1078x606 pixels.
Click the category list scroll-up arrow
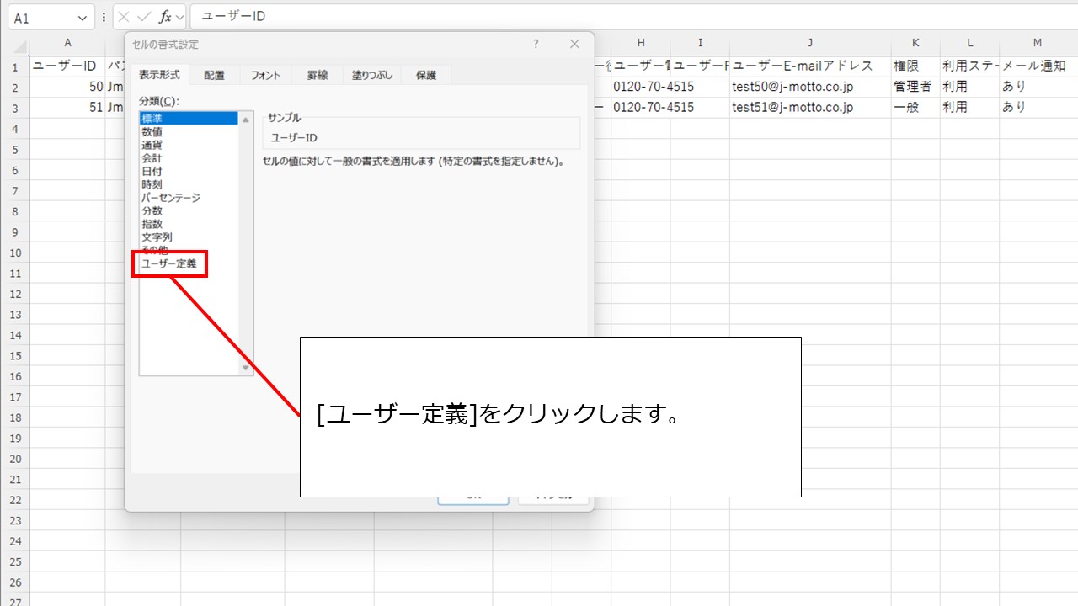coord(246,120)
